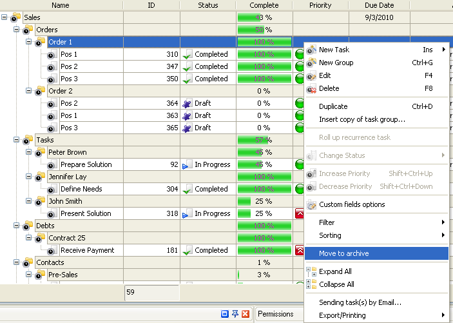Viewport: 453px width, 323px height.
Task: Click the Custom fields options icon
Action: point(312,204)
